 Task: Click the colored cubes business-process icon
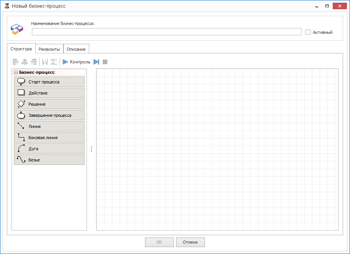(17, 29)
